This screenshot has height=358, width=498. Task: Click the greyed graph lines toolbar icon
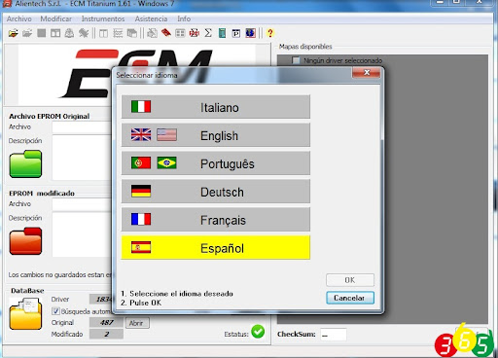click(118, 33)
